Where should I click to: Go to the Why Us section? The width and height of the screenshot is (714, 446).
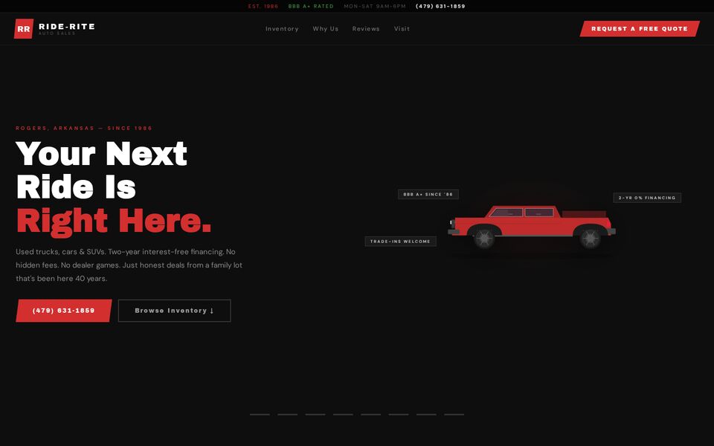[x=325, y=29]
